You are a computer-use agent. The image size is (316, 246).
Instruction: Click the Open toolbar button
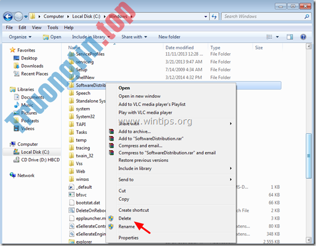[52, 37]
